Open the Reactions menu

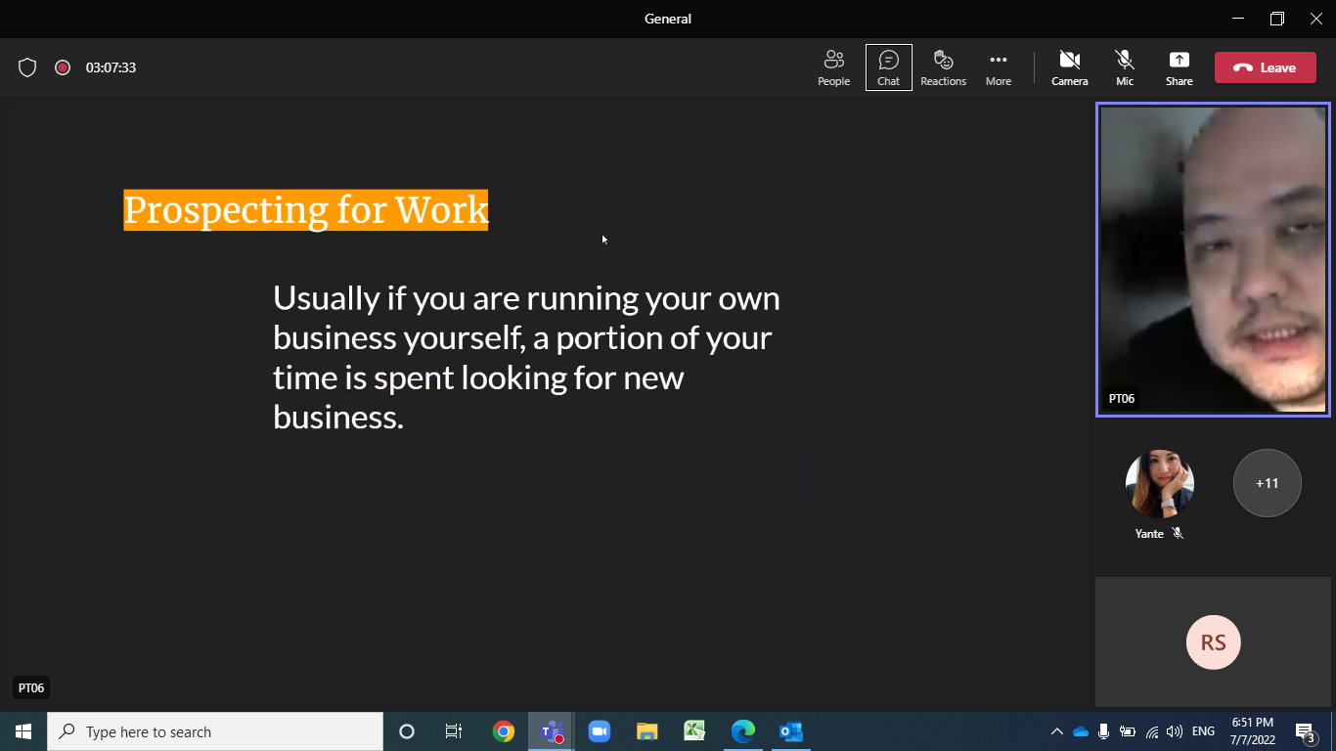coord(943,67)
